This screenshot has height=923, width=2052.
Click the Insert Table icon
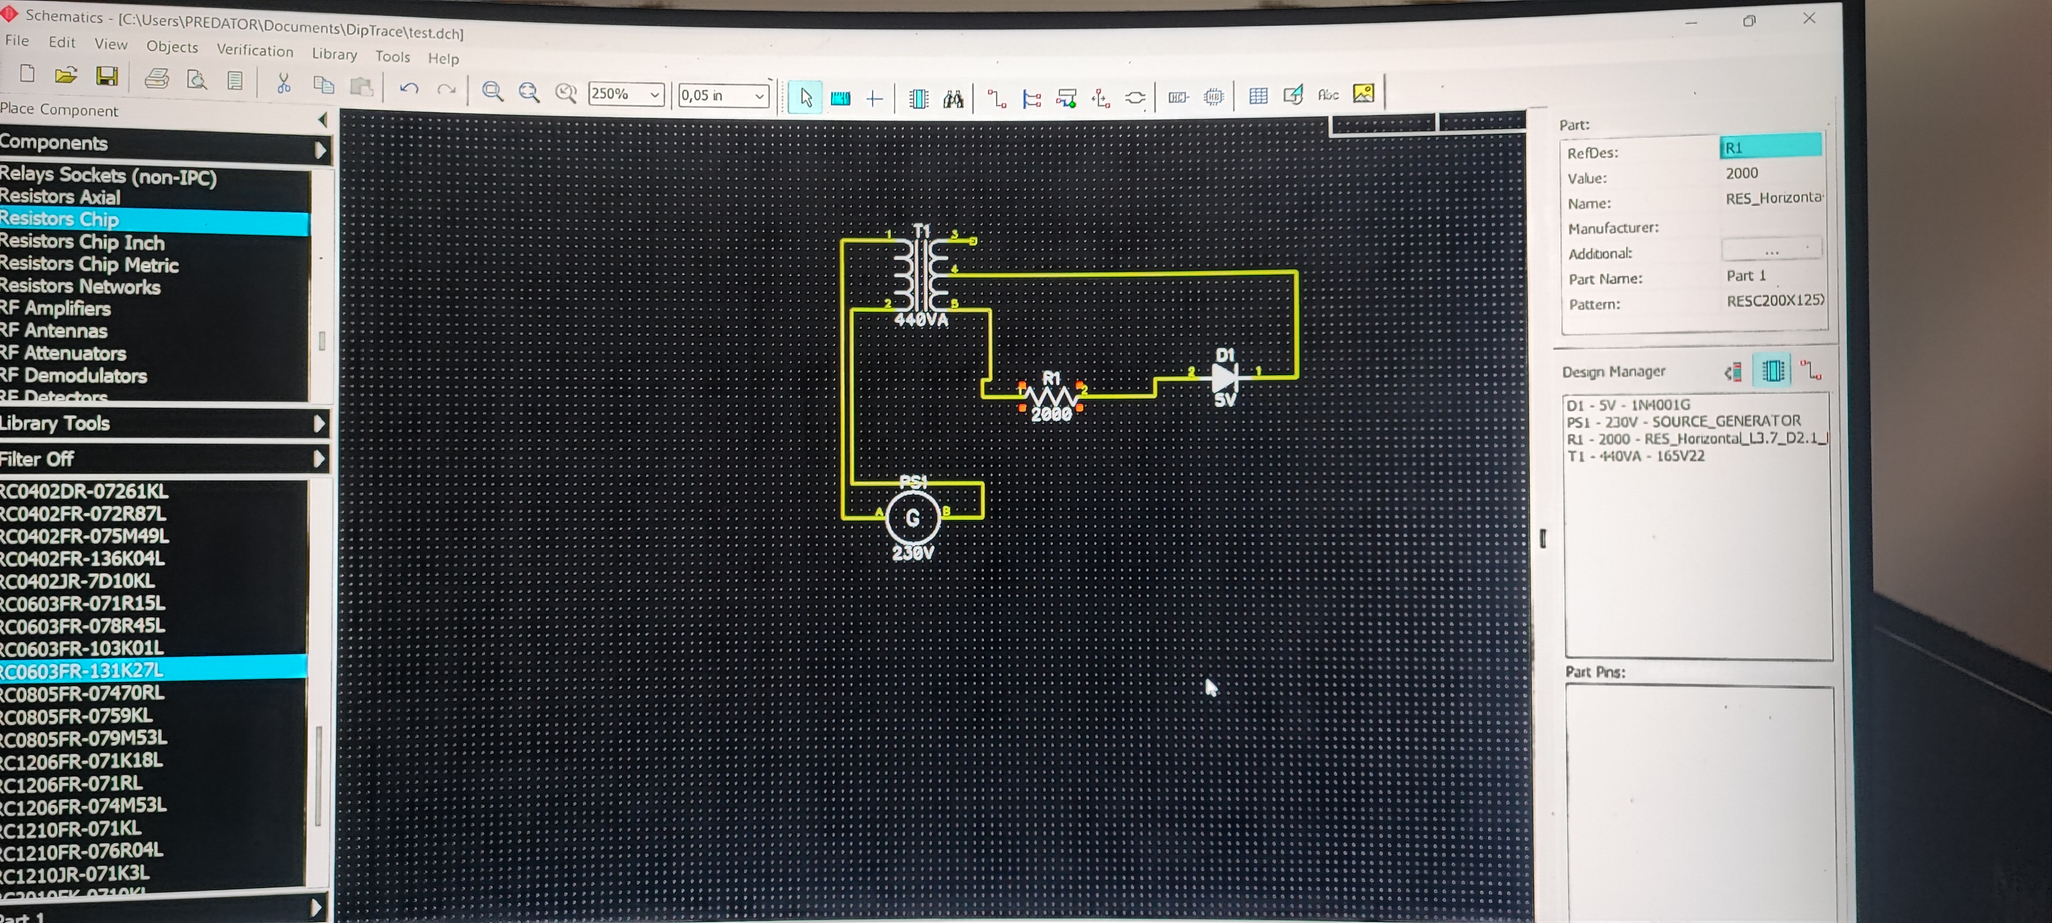coord(1258,96)
